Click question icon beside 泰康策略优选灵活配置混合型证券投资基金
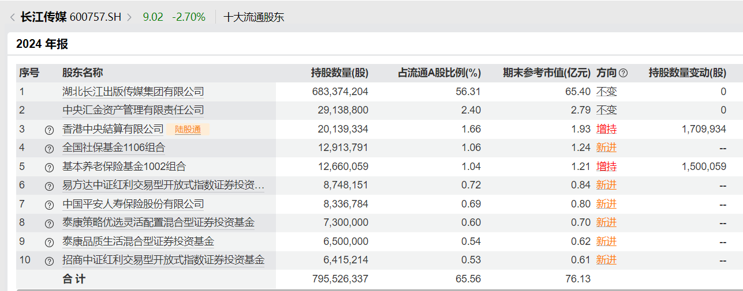743x291 pixels. [50, 223]
